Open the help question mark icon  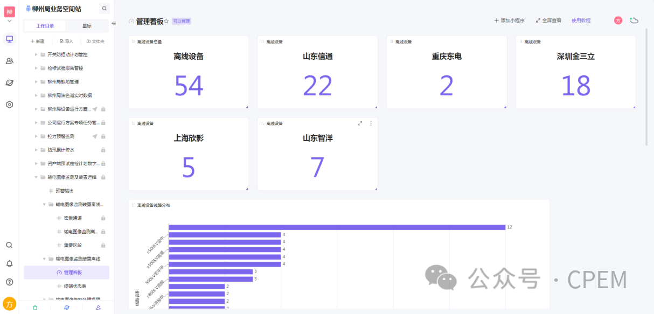(9, 282)
